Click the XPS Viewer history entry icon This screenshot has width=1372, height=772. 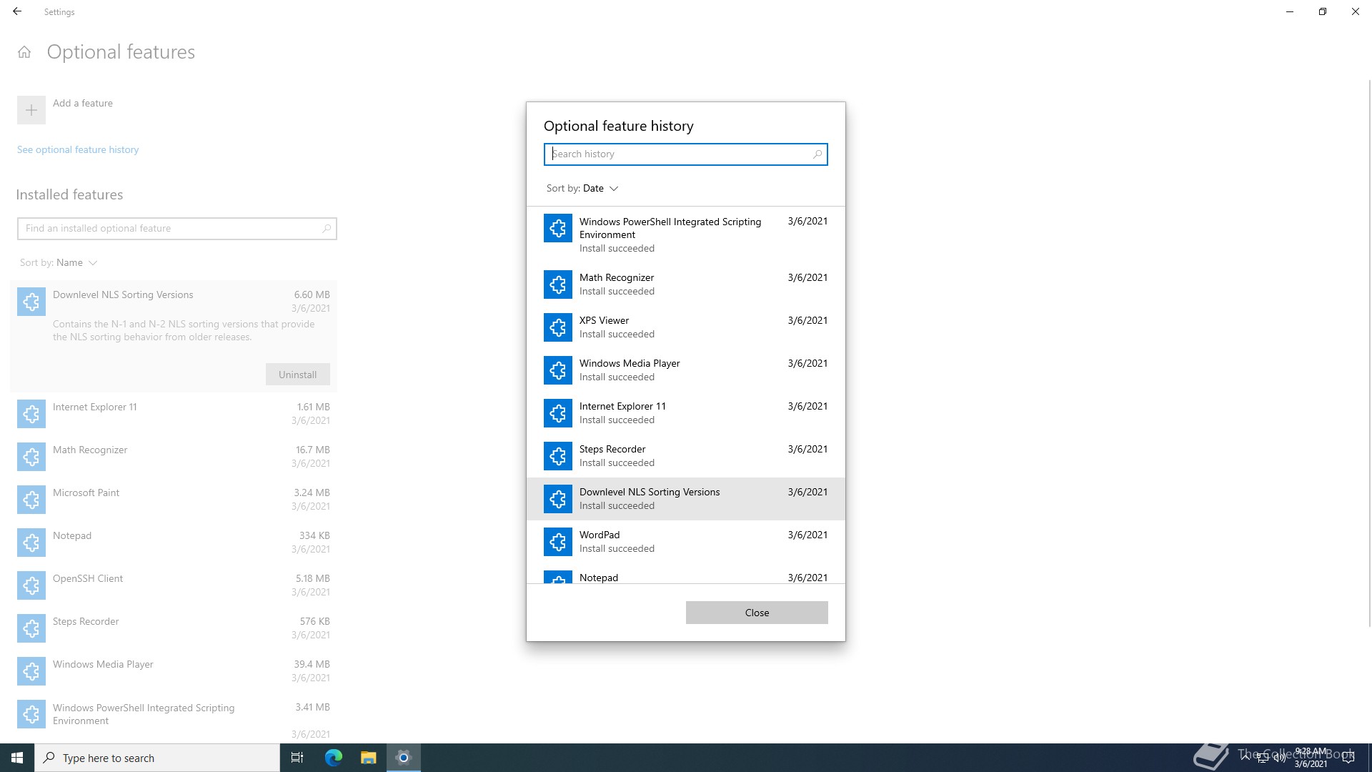(557, 327)
